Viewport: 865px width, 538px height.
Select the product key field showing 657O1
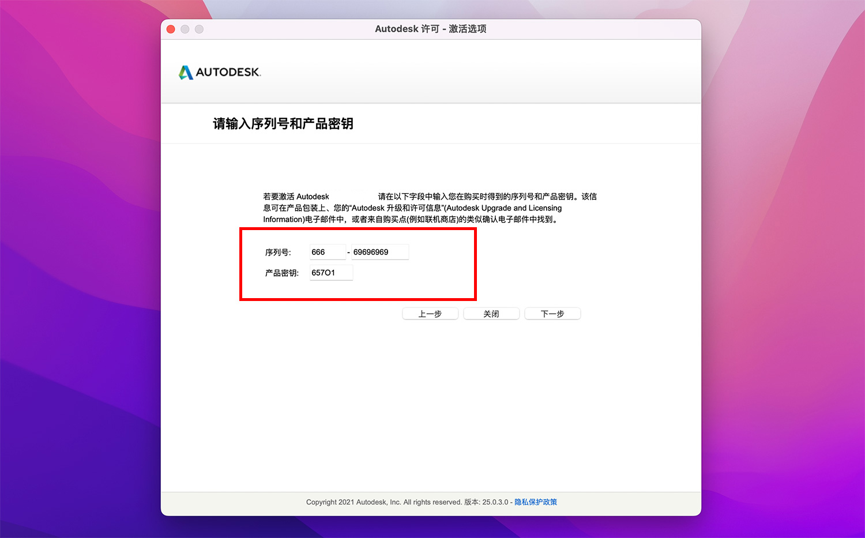pos(331,273)
